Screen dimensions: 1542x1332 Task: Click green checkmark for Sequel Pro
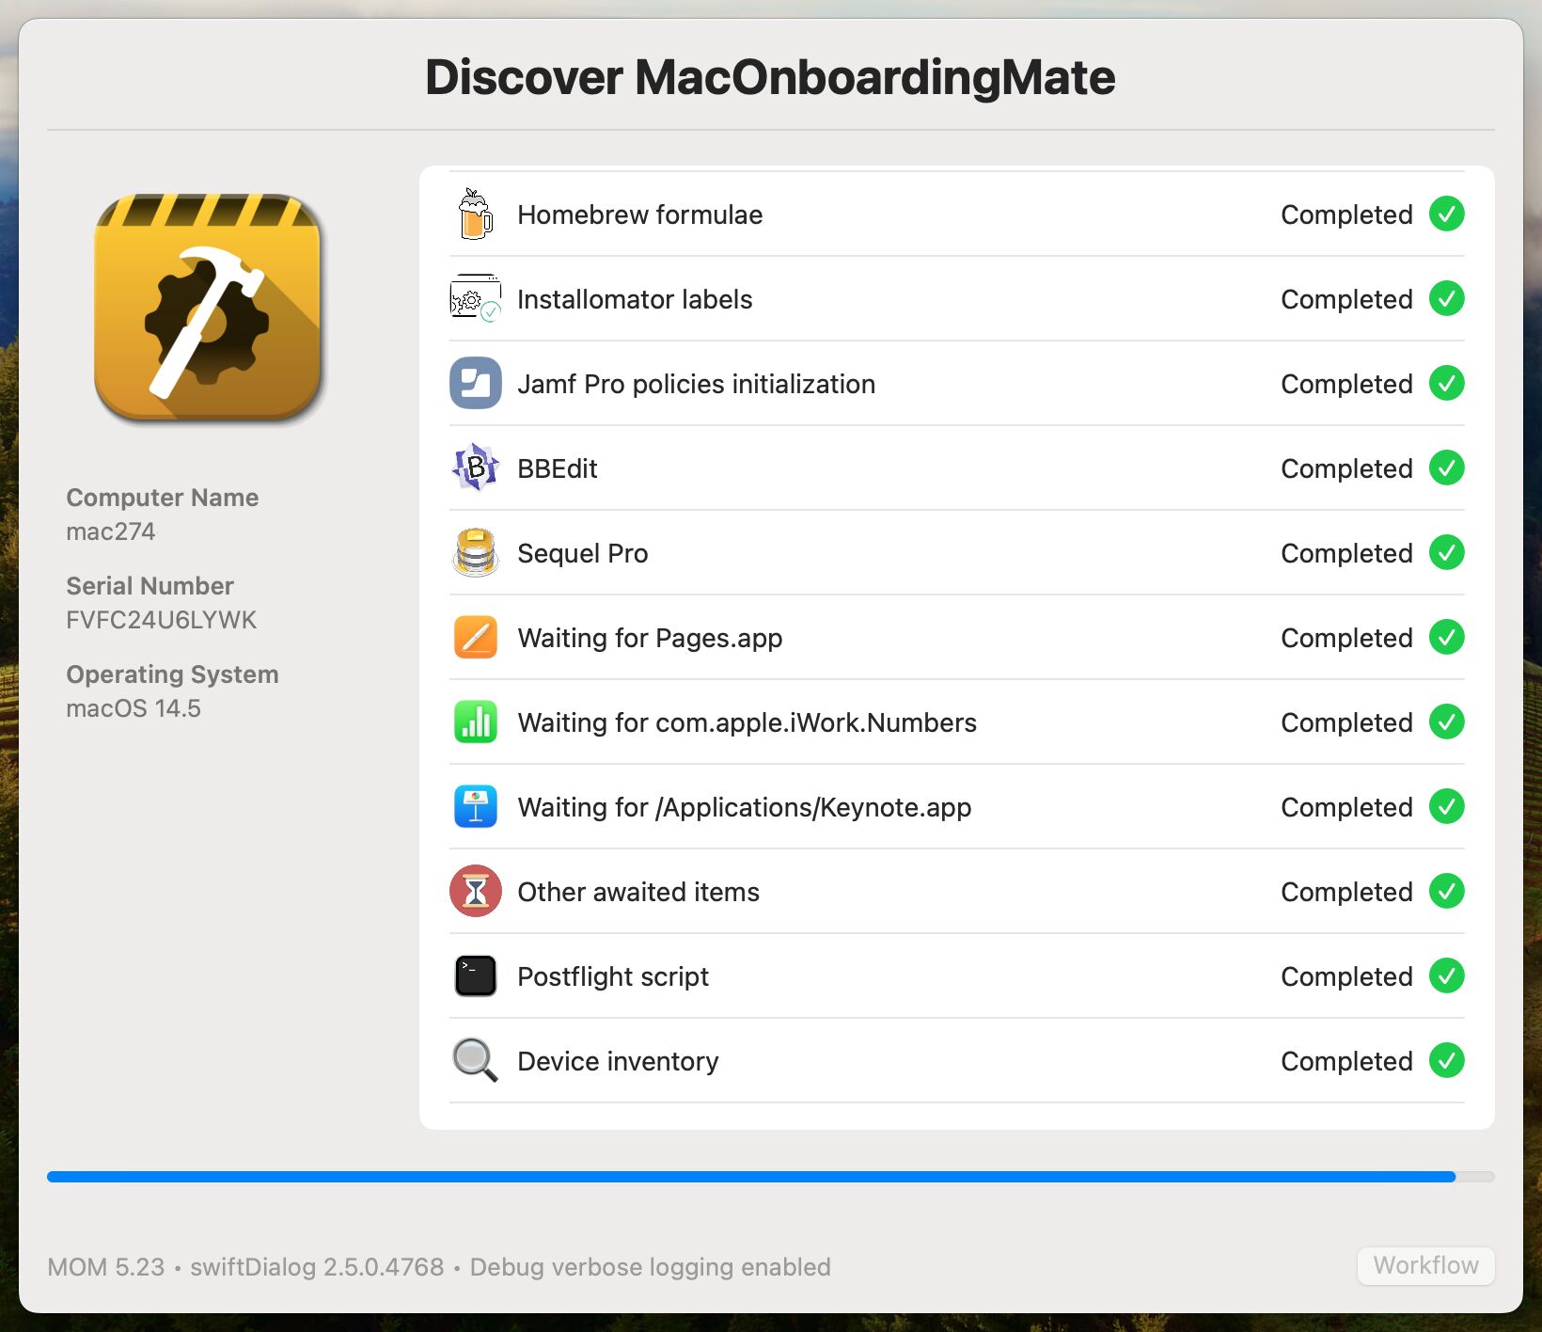1446,552
